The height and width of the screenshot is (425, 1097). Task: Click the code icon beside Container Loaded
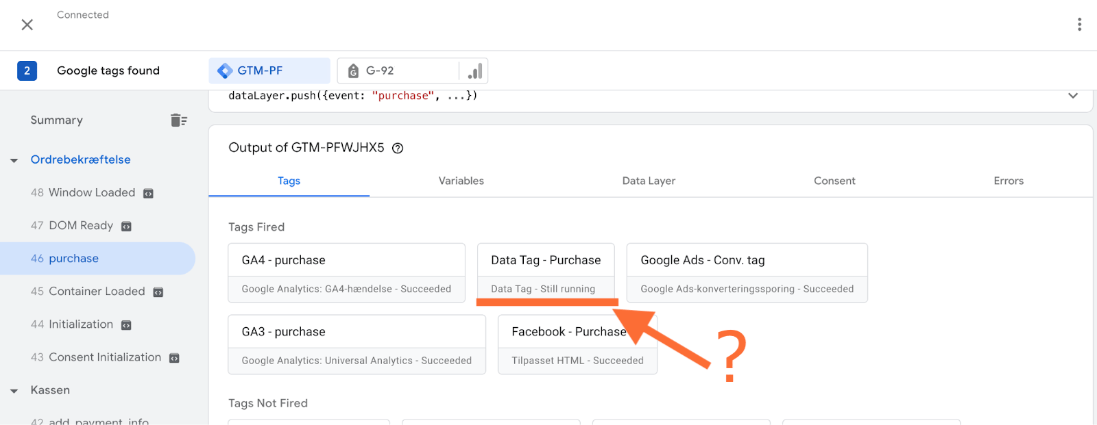[x=158, y=292]
